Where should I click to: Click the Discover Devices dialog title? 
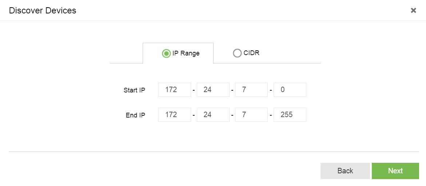43,11
